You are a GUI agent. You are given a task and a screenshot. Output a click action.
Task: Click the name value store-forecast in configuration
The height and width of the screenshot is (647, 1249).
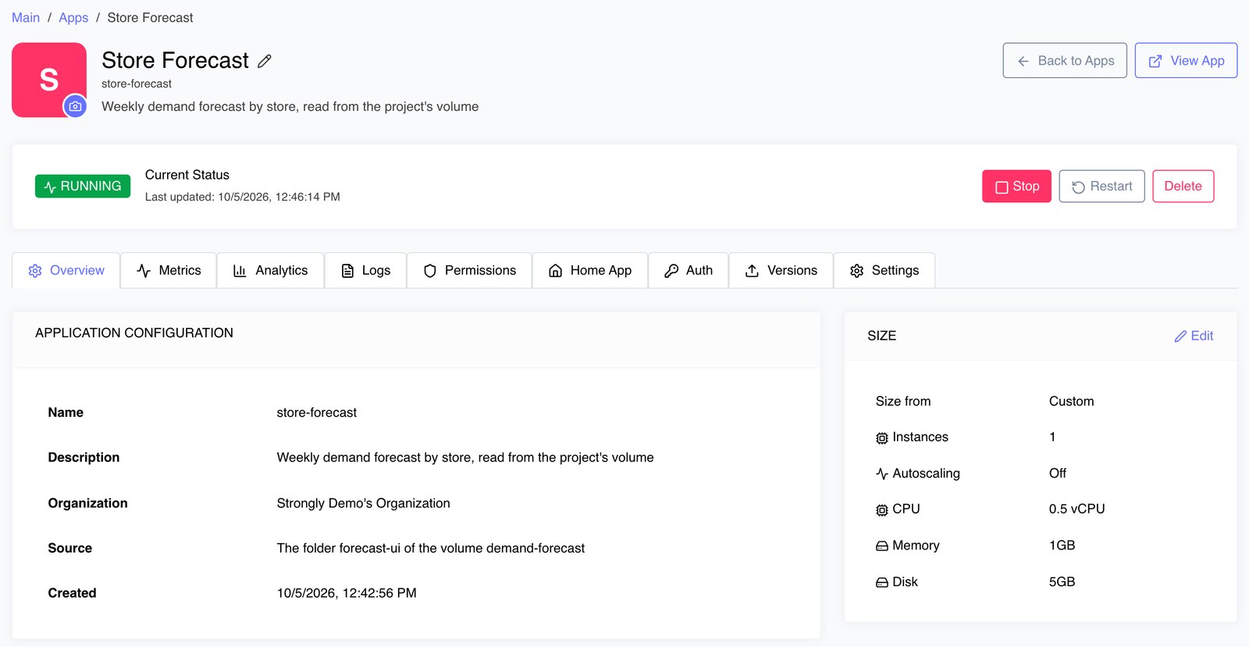coord(316,412)
